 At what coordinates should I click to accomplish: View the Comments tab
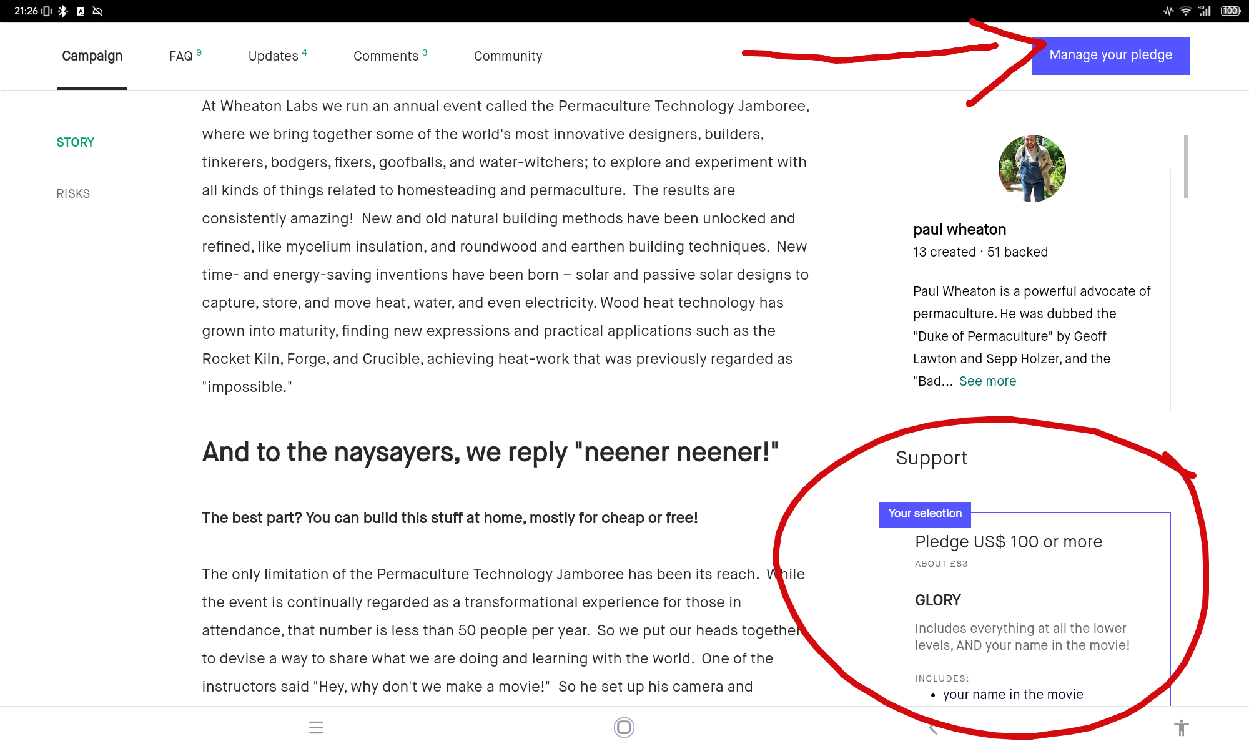tap(390, 56)
